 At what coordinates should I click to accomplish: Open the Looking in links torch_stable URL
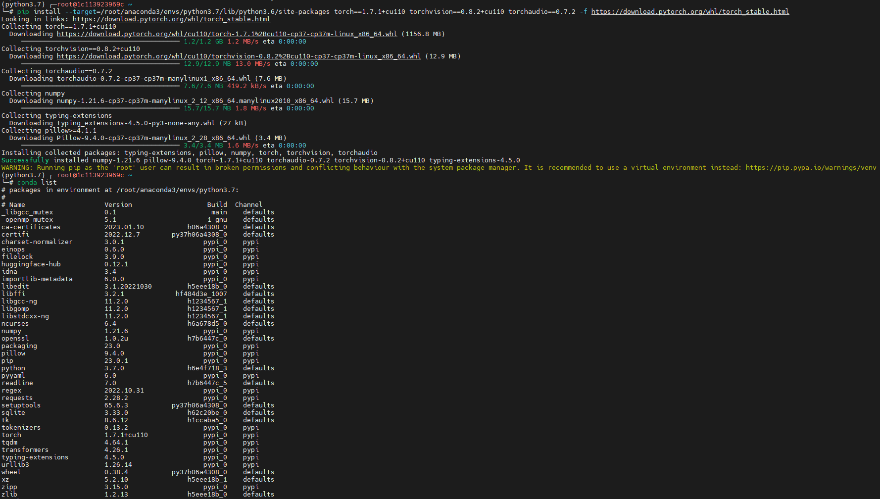(x=171, y=19)
